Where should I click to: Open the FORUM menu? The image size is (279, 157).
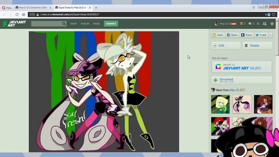click(x=85, y=24)
